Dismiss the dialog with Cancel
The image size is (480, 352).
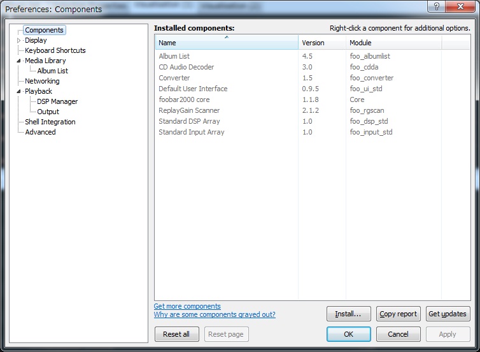(399, 334)
